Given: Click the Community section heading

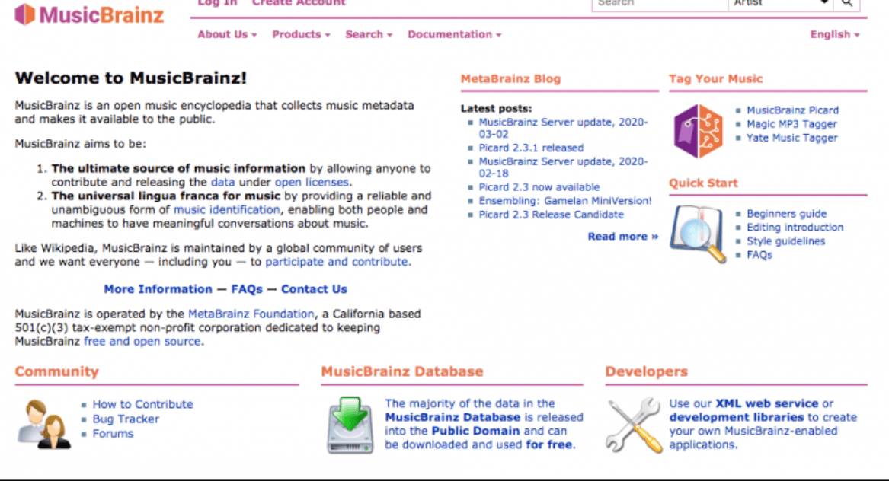Looking at the screenshot, I should point(56,371).
